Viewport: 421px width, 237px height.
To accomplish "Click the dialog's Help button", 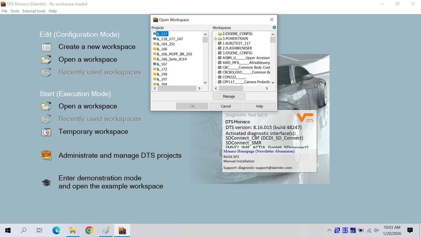I will [x=259, y=106].
